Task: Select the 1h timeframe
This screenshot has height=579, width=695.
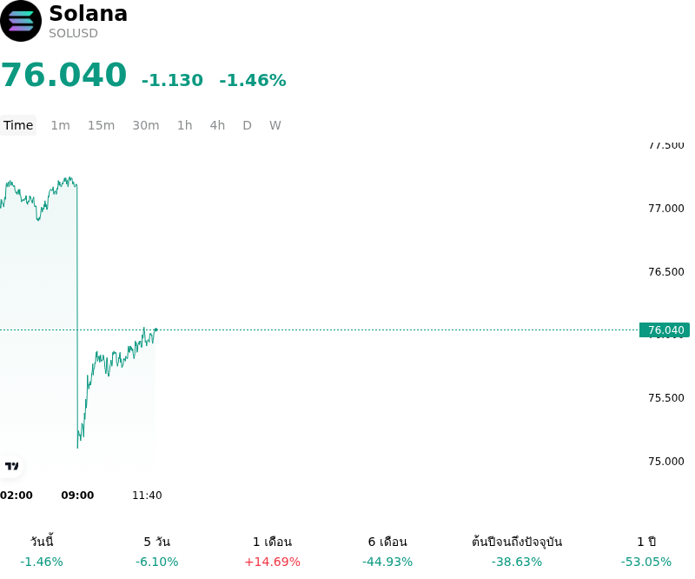Action: (185, 125)
